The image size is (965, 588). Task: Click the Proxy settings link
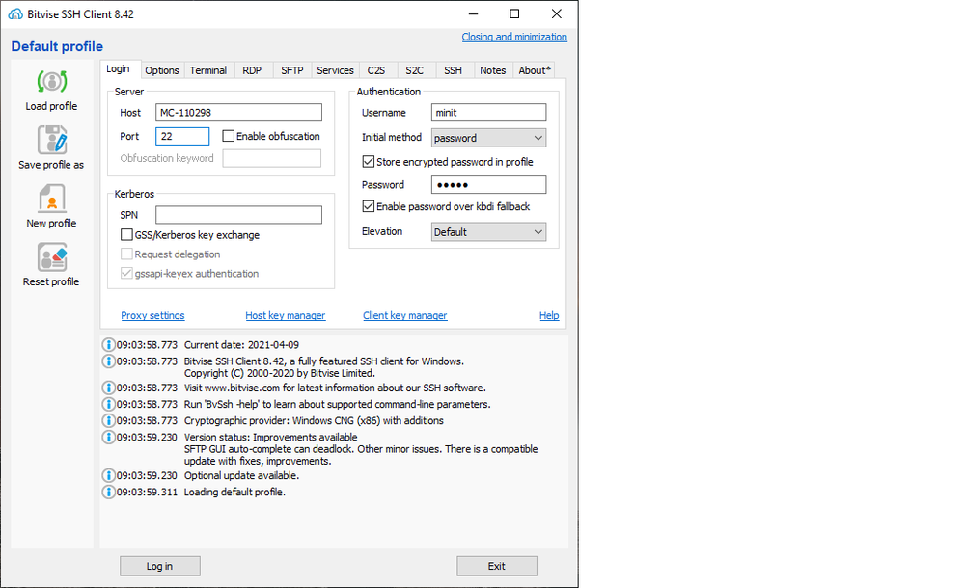click(152, 315)
